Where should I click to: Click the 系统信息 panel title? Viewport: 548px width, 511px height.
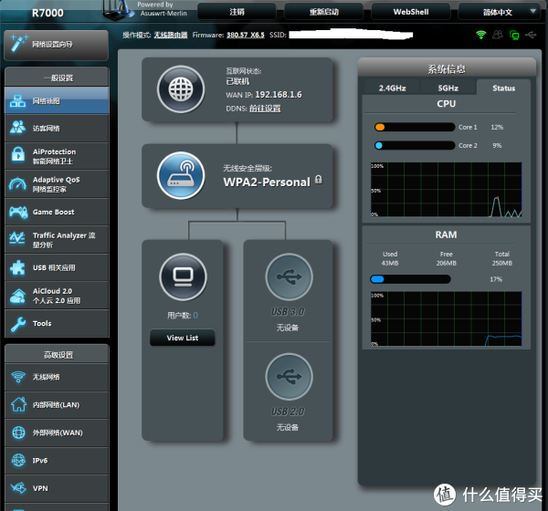(447, 68)
